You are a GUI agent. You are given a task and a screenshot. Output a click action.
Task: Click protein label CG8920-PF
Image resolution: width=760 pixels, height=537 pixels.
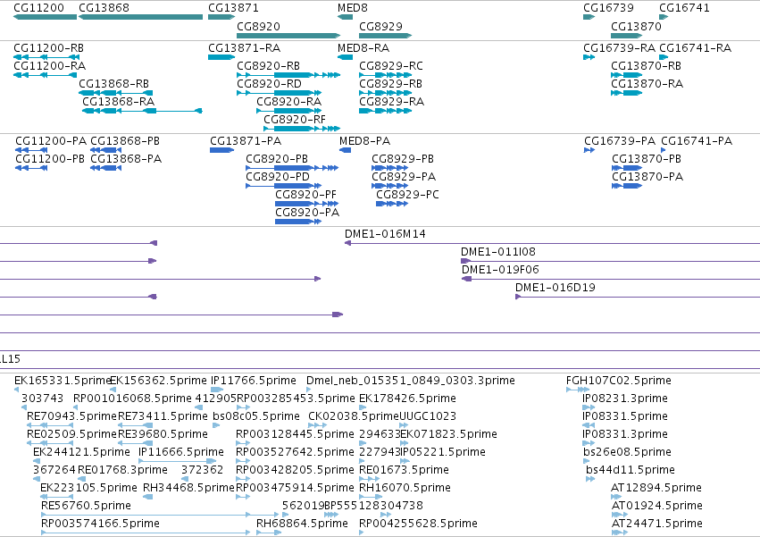pyautogui.click(x=305, y=195)
